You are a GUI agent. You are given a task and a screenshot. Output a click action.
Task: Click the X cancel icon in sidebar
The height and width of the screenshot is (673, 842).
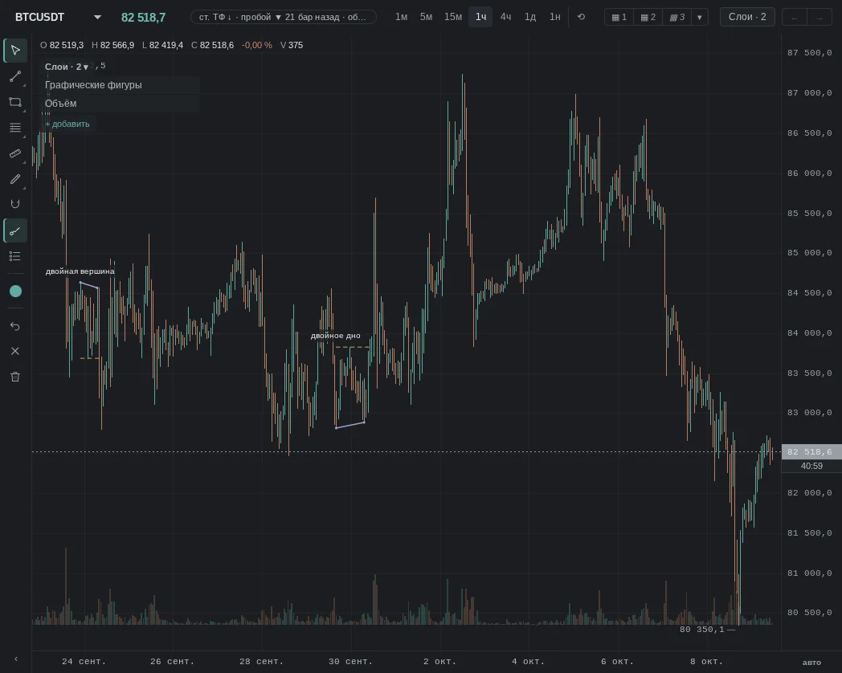[15, 351]
